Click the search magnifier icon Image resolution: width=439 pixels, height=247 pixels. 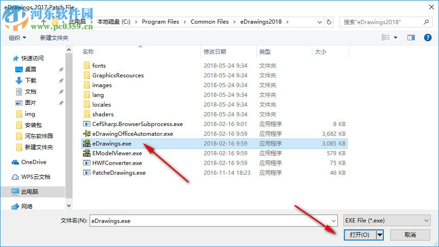(x=426, y=22)
